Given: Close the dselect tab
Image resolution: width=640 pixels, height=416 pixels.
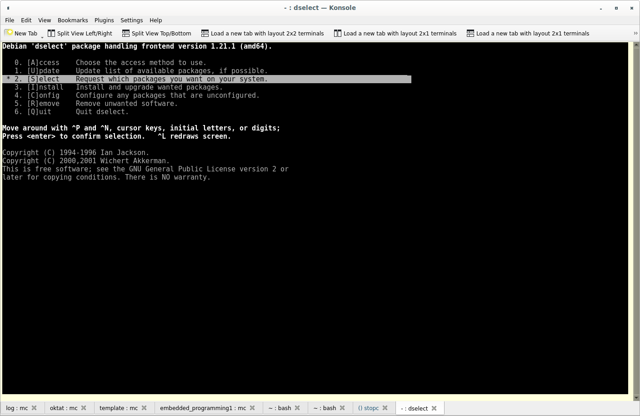Looking at the screenshot, I should tap(434, 408).
